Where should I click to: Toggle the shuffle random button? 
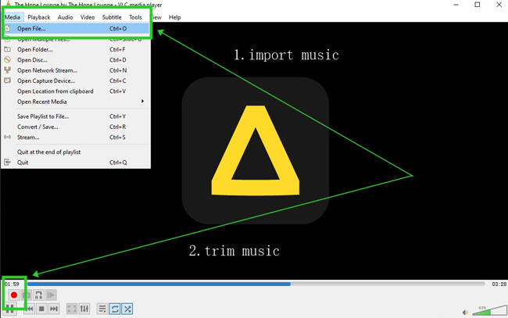pyautogui.click(x=127, y=309)
